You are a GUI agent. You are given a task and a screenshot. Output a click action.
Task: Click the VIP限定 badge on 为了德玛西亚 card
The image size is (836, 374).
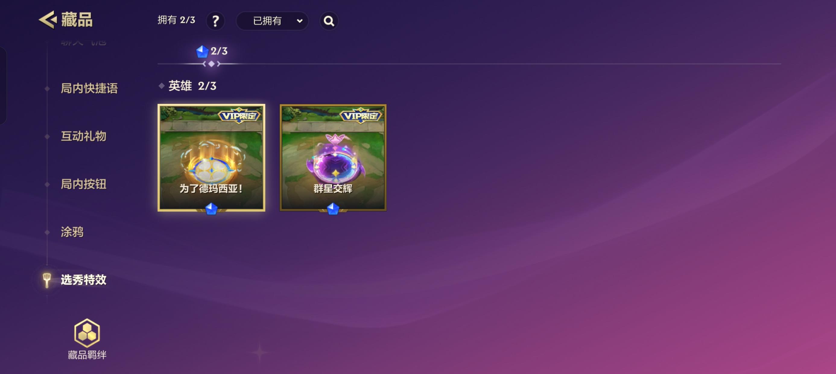tap(239, 116)
